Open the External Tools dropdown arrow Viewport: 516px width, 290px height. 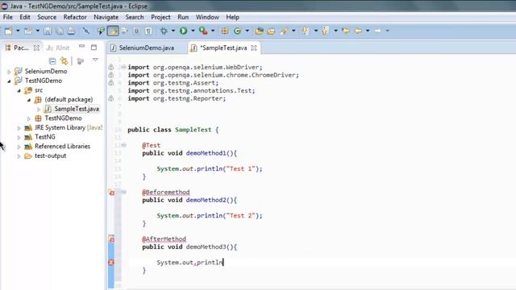click(213, 31)
